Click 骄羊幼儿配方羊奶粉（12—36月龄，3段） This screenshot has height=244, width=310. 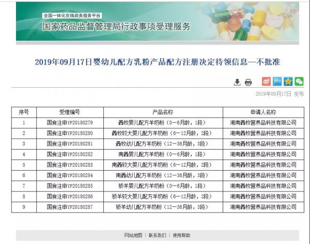(x=163, y=207)
